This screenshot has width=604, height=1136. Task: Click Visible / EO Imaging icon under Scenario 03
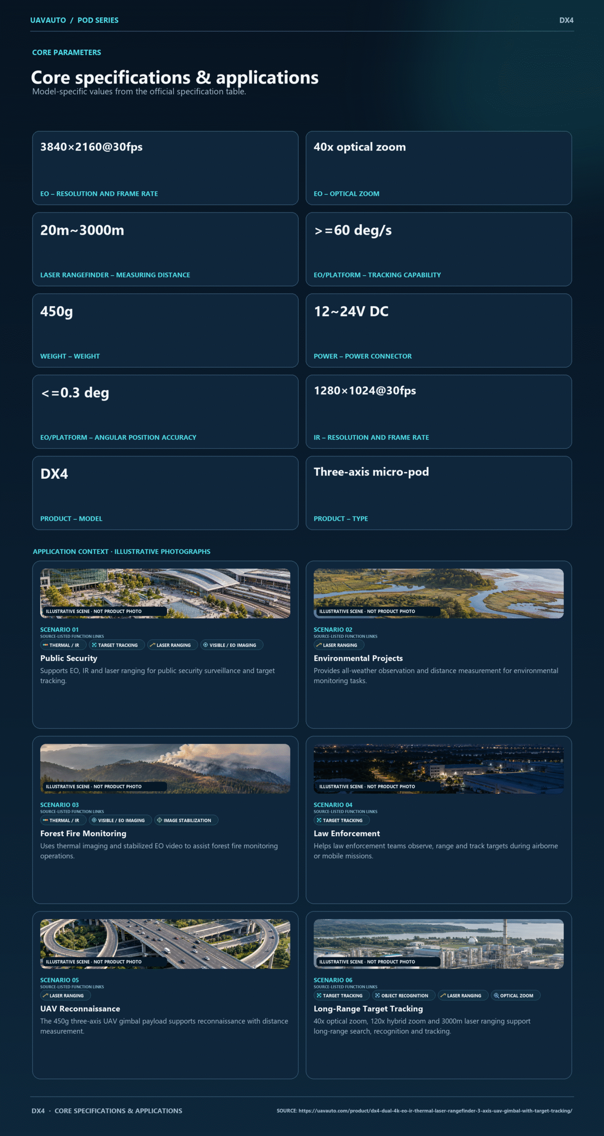pyautogui.click(x=94, y=820)
